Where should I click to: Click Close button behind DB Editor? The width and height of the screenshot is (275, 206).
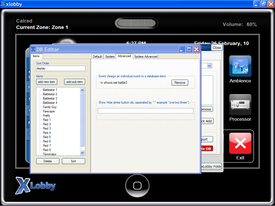(217, 48)
